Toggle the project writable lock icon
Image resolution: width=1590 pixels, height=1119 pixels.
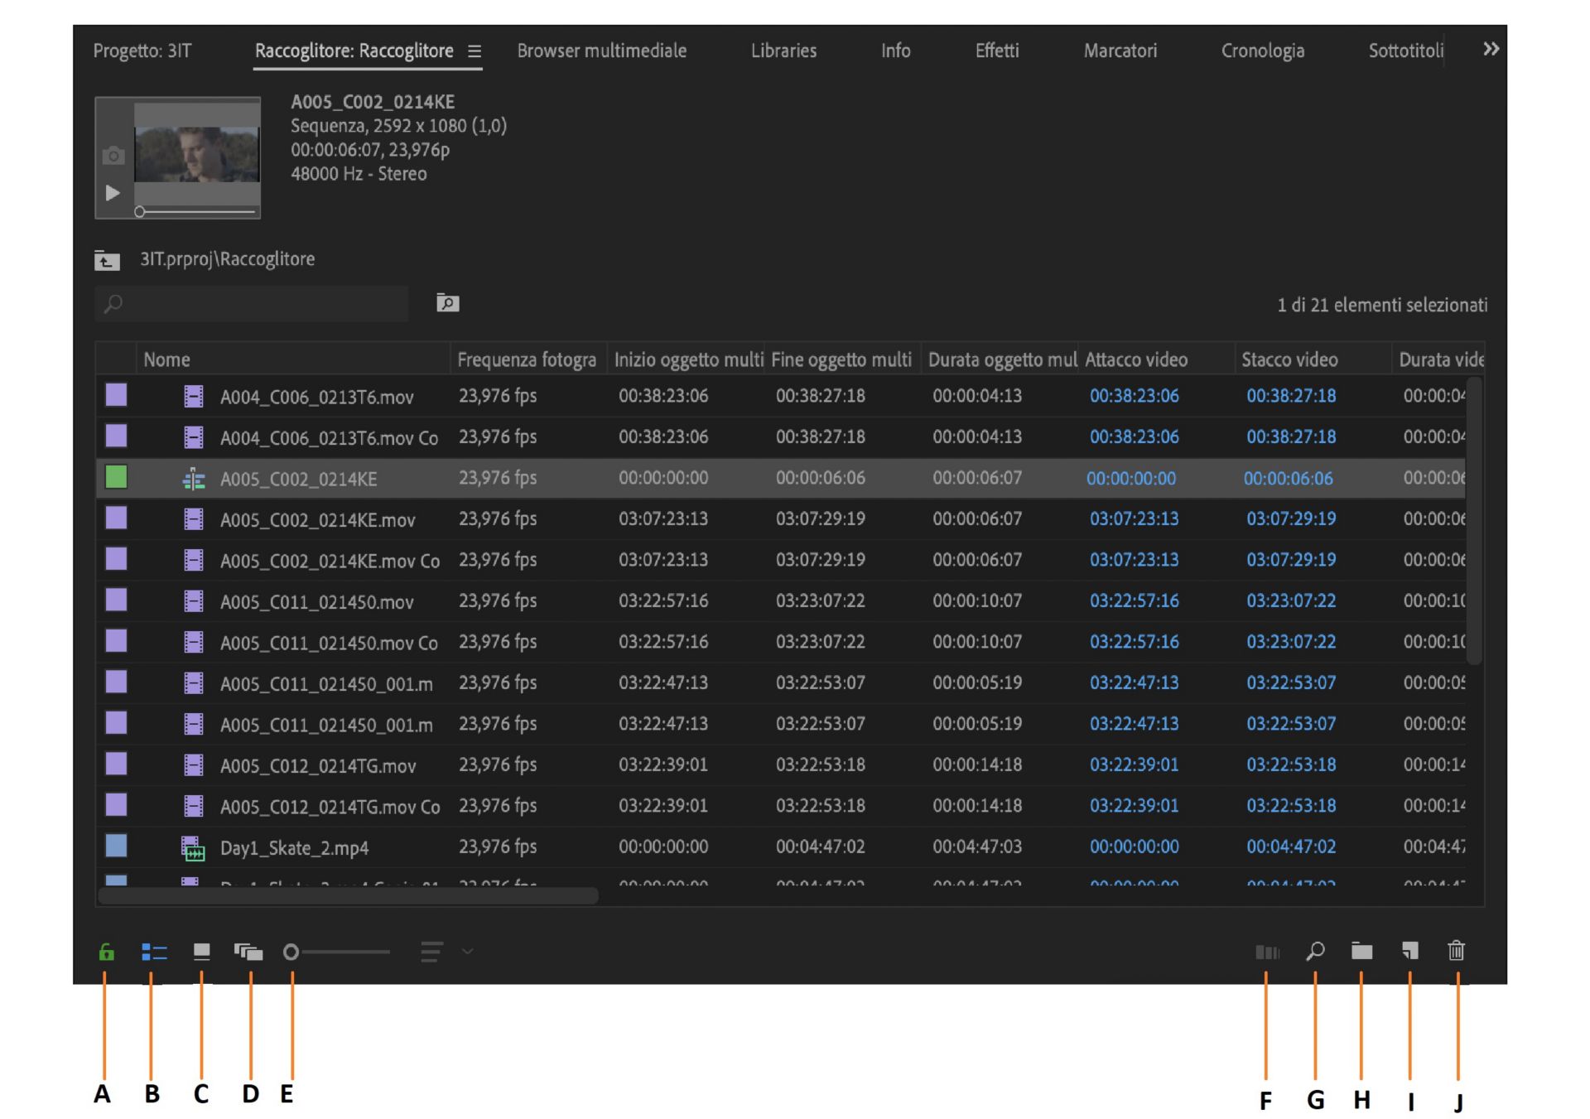[x=106, y=952]
